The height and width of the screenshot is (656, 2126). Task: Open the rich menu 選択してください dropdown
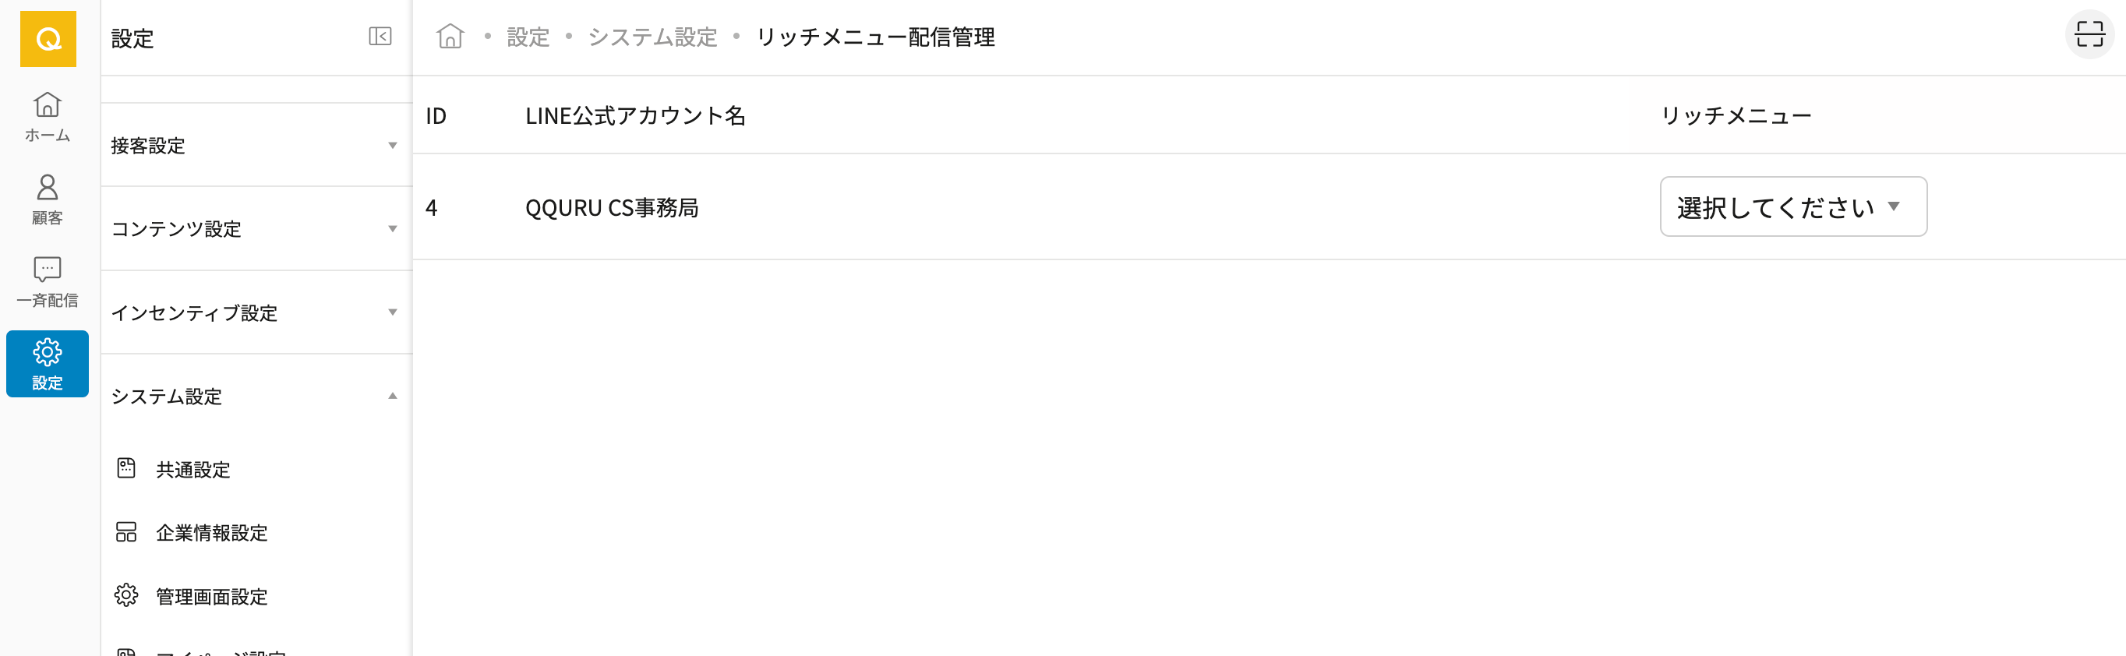(1792, 207)
